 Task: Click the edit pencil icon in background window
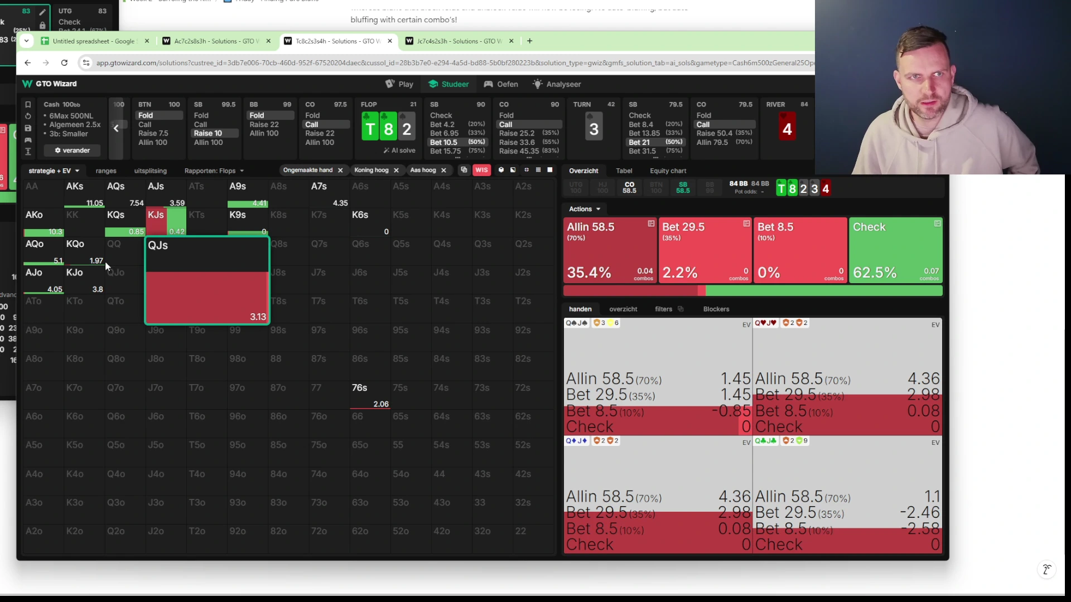click(x=42, y=12)
